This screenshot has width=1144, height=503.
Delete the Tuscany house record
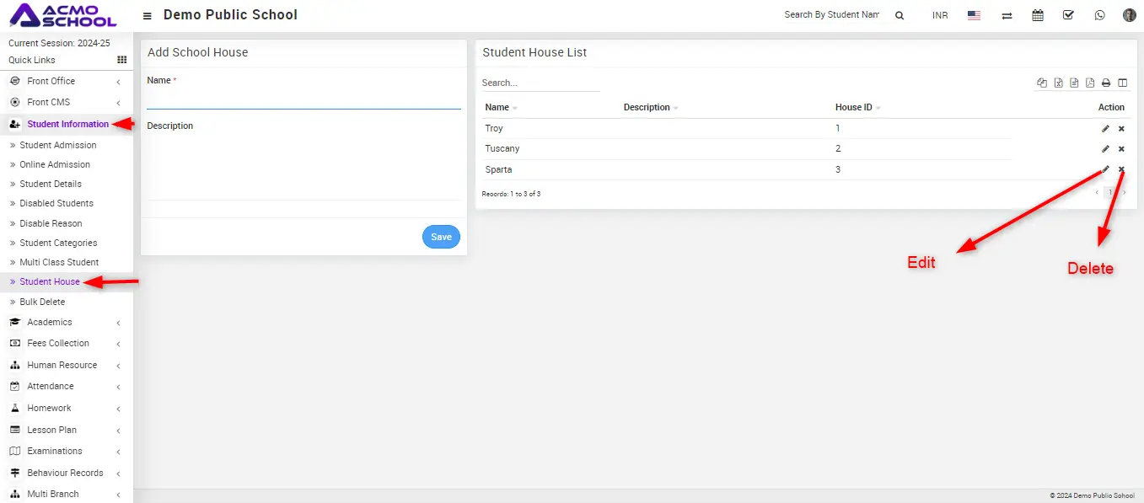tap(1121, 149)
